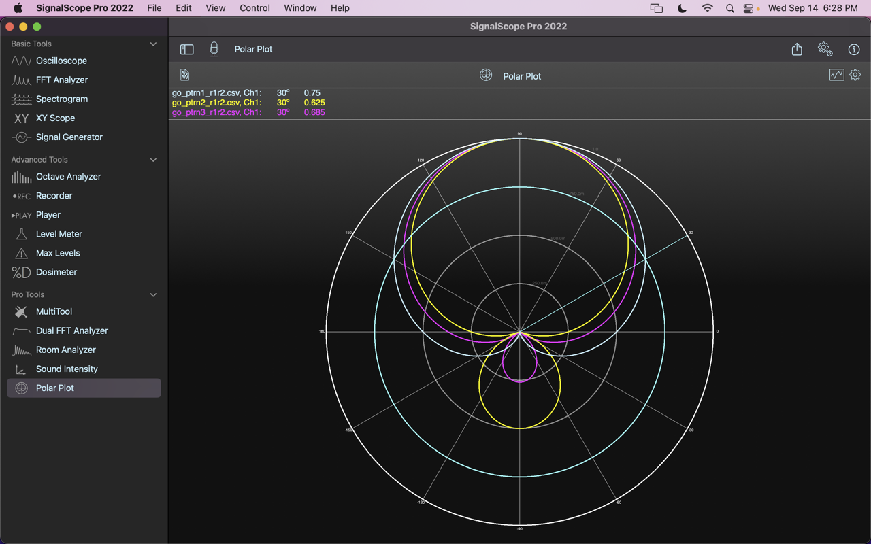Click the 0.75 cursor value
The image size is (871, 544).
point(312,92)
